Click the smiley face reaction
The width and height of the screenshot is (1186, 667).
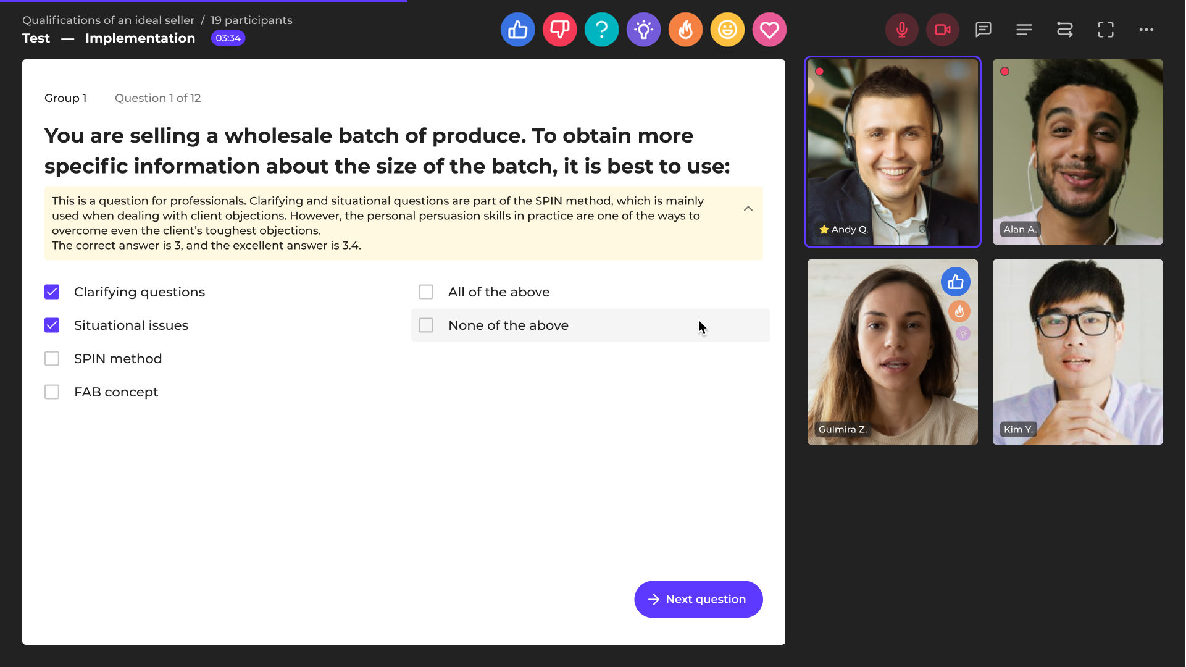pos(727,30)
